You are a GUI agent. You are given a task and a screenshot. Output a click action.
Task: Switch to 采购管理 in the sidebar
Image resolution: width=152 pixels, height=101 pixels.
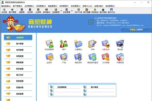[18, 56]
